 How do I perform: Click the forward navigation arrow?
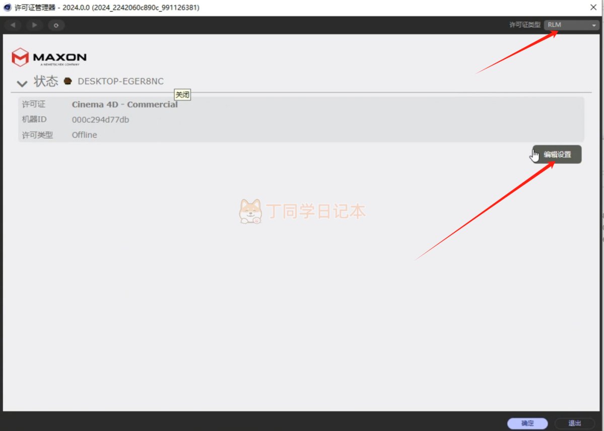[x=35, y=25]
